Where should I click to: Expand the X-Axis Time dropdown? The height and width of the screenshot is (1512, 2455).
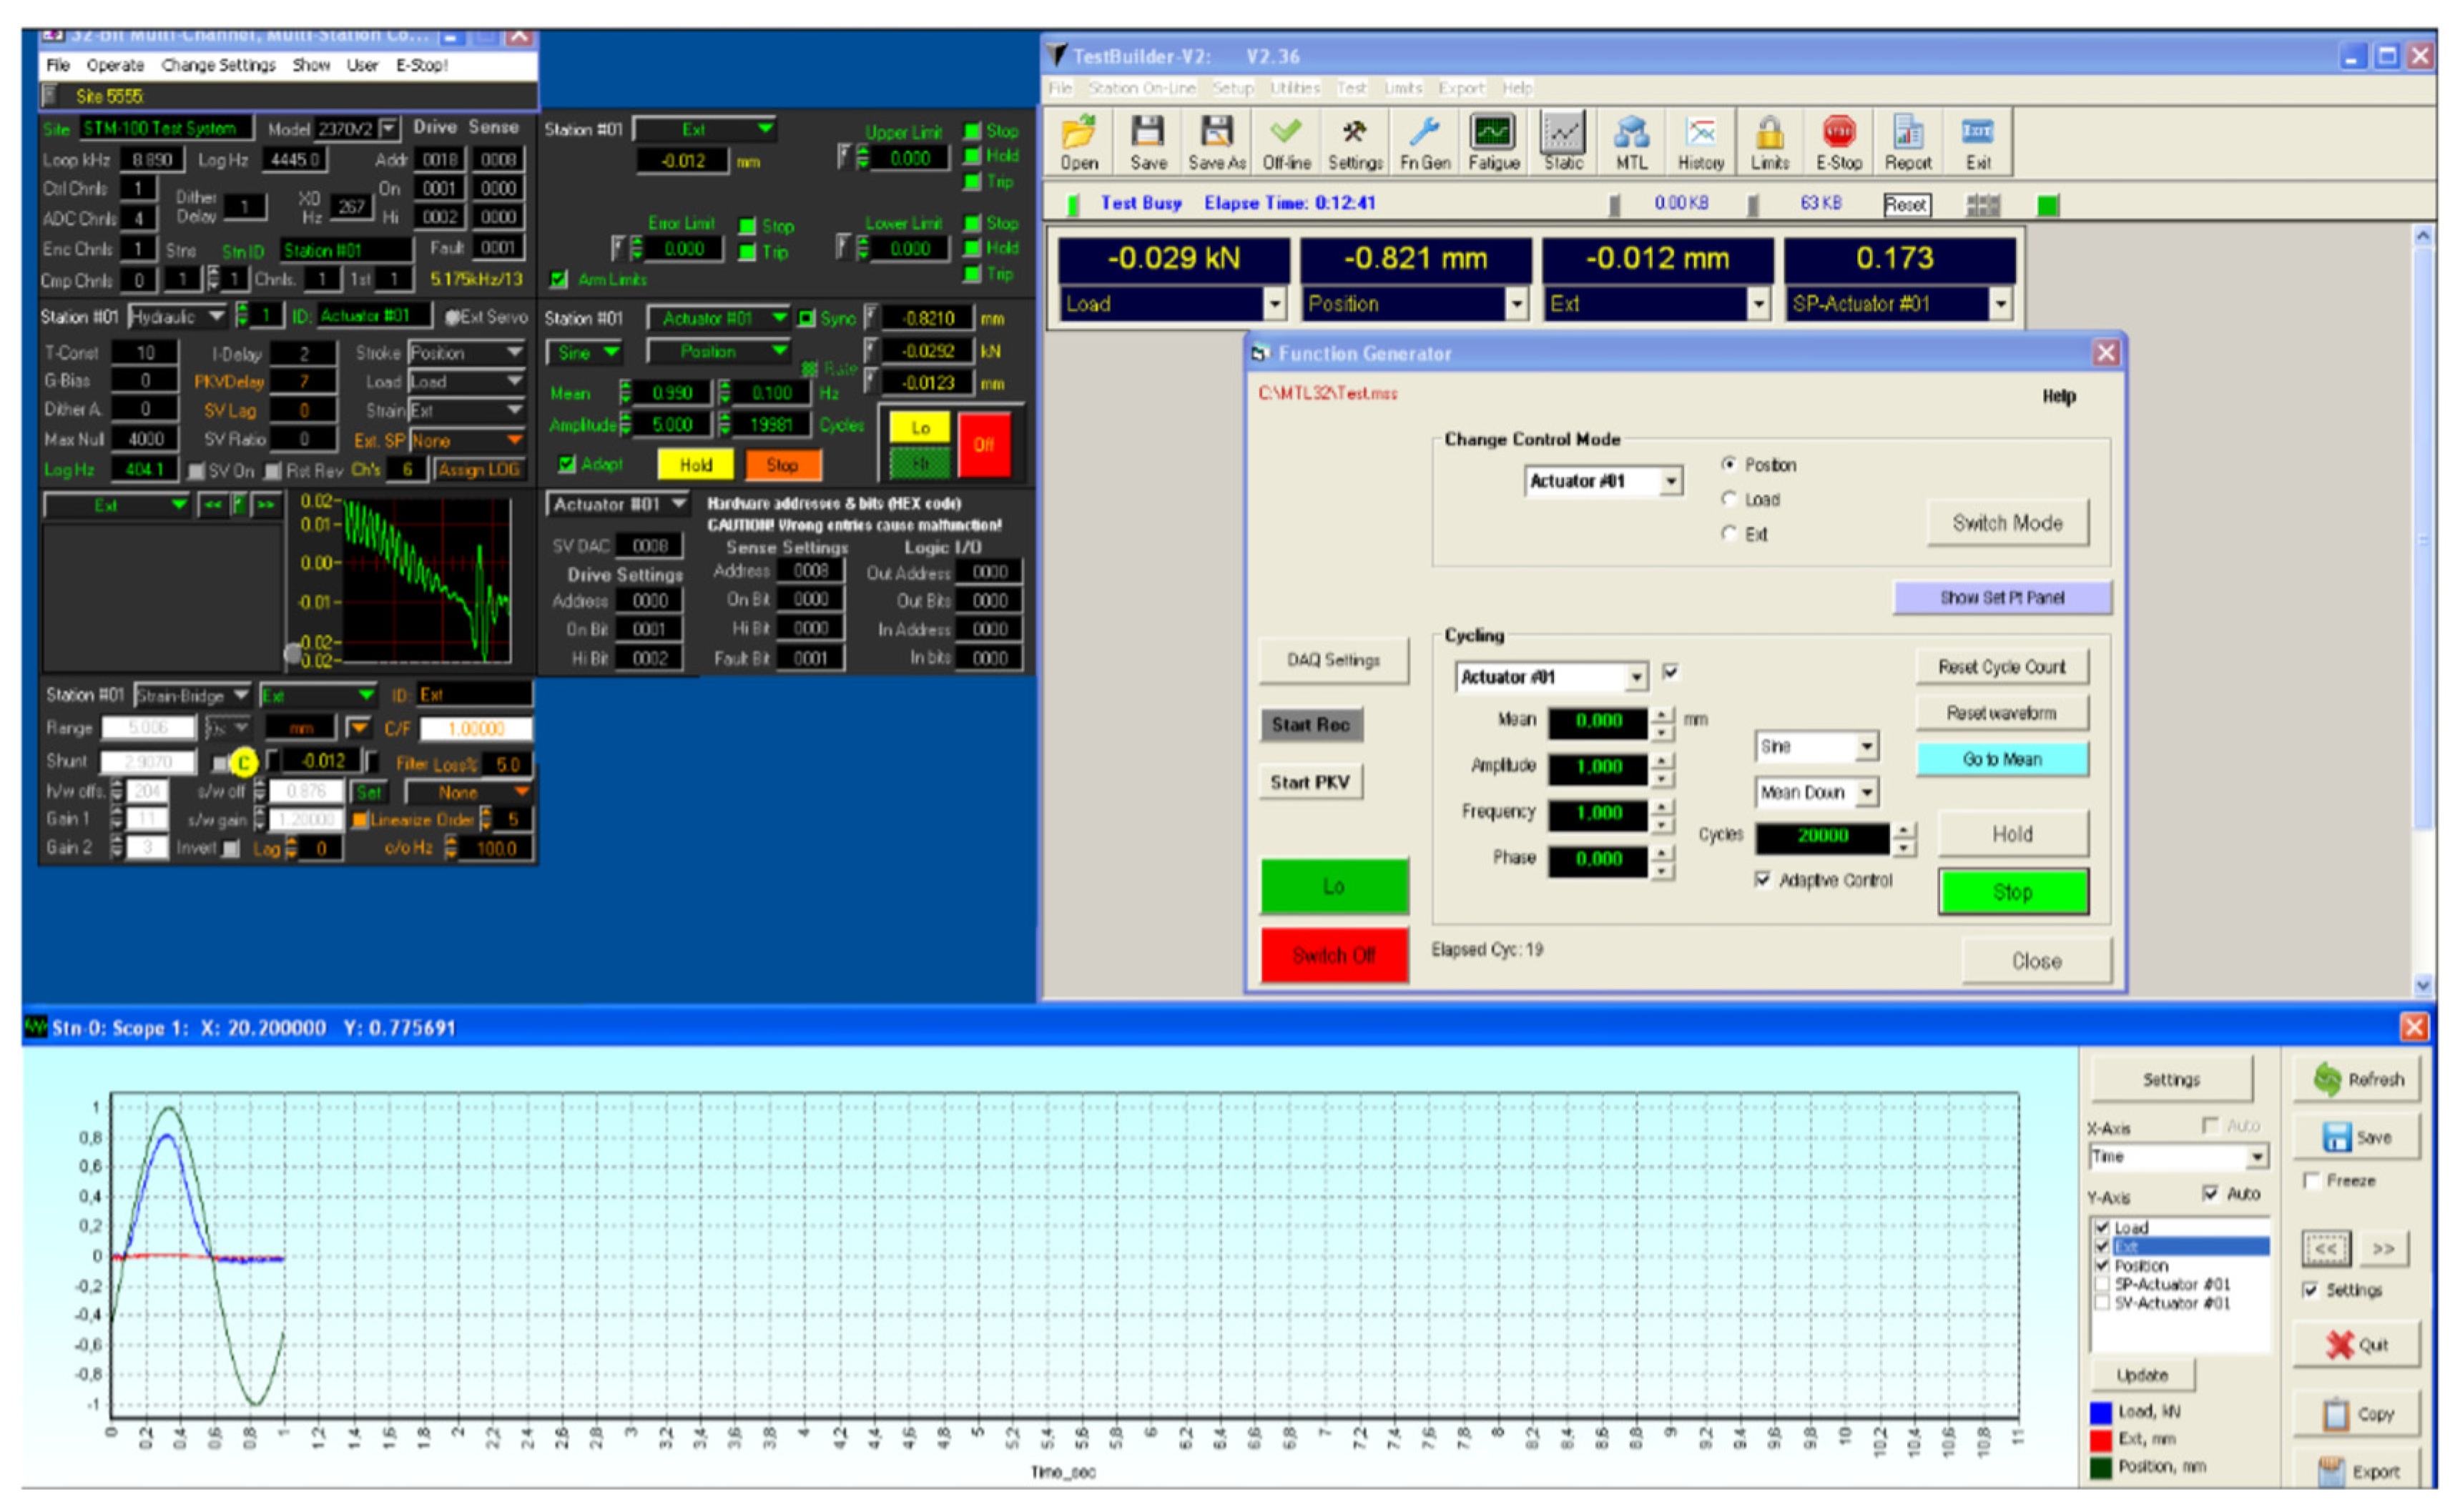[2257, 1157]
